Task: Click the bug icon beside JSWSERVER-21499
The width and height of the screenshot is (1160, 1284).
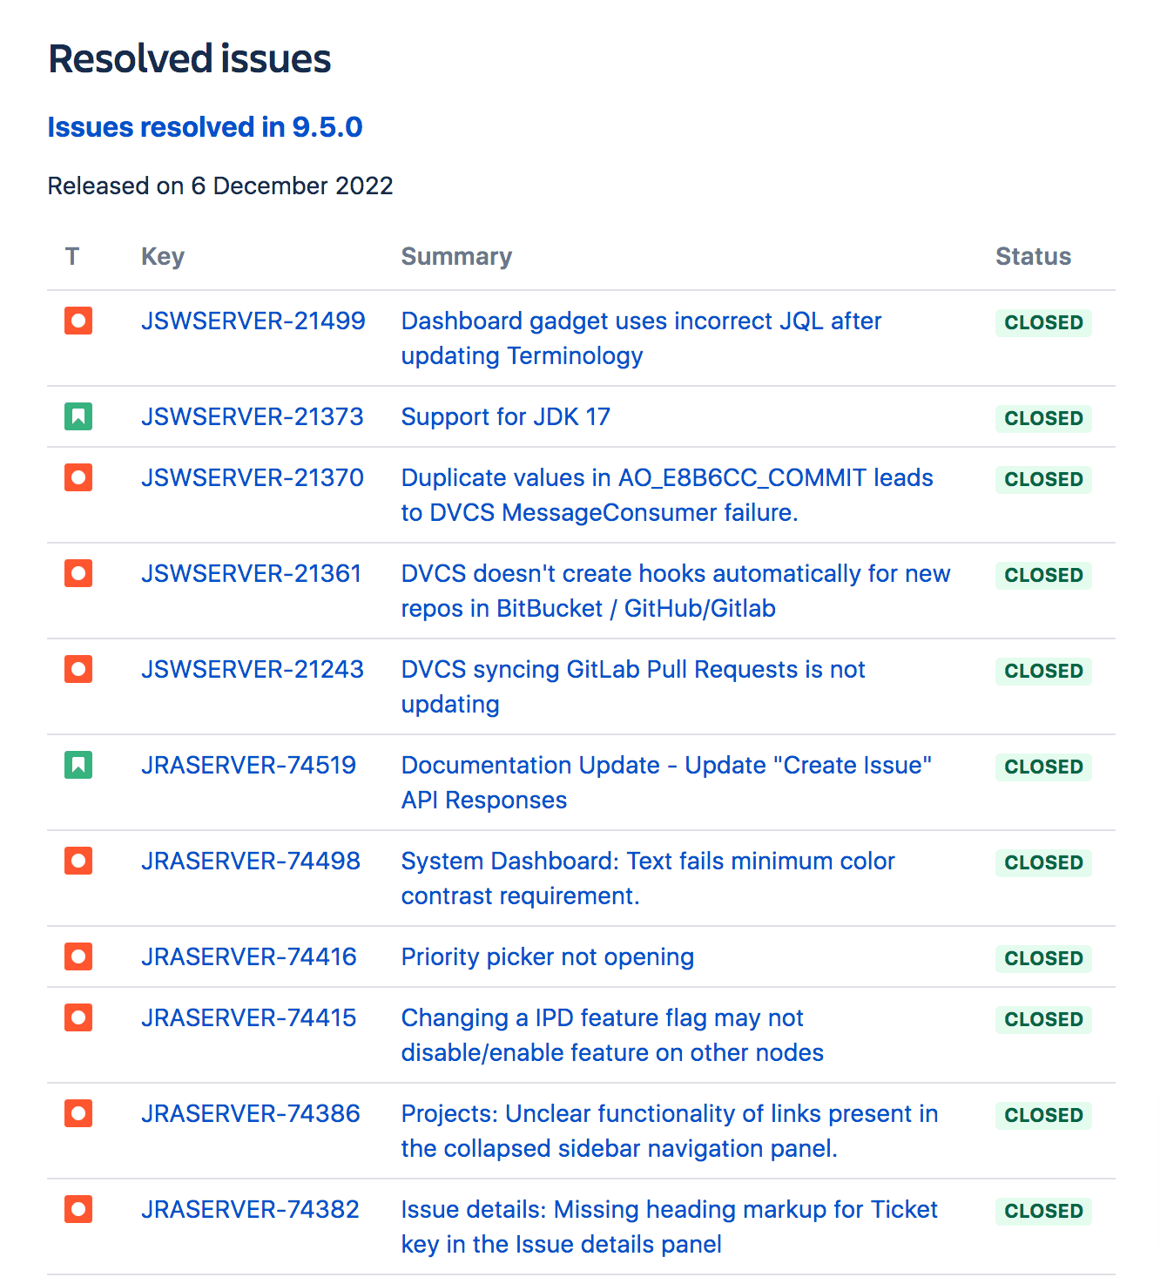Action: [x=78, y=321]
